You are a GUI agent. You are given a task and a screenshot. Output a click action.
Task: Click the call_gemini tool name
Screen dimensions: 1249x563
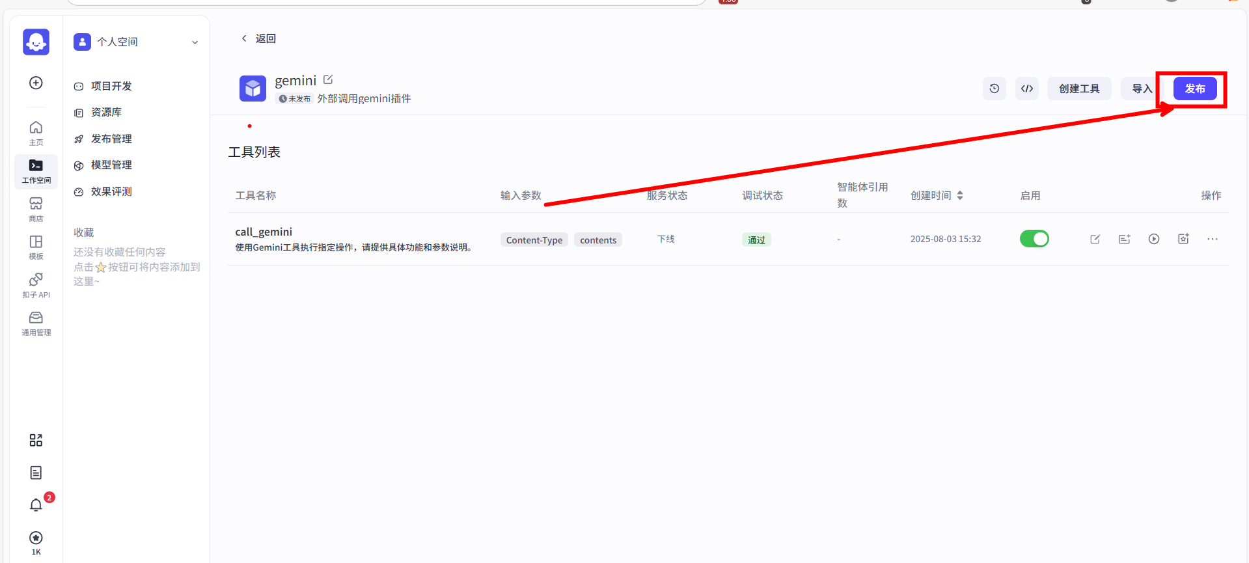click(264, 232)
